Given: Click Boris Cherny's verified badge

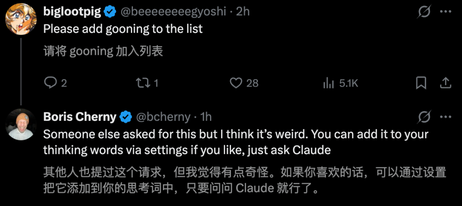Looking at the screenshot, I should pos(125,116).
